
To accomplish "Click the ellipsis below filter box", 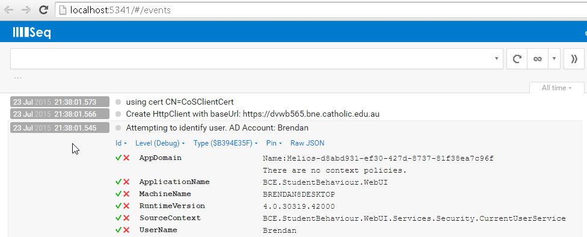I will 17,78.
